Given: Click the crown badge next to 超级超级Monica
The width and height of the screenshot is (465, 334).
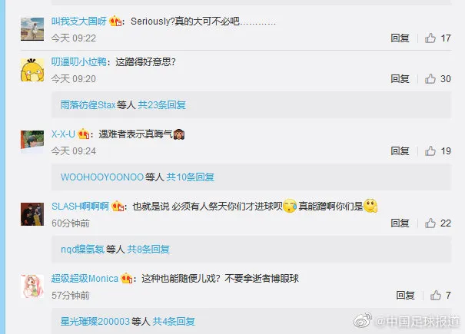Looking at the screenshot, I should click(127, 279).
